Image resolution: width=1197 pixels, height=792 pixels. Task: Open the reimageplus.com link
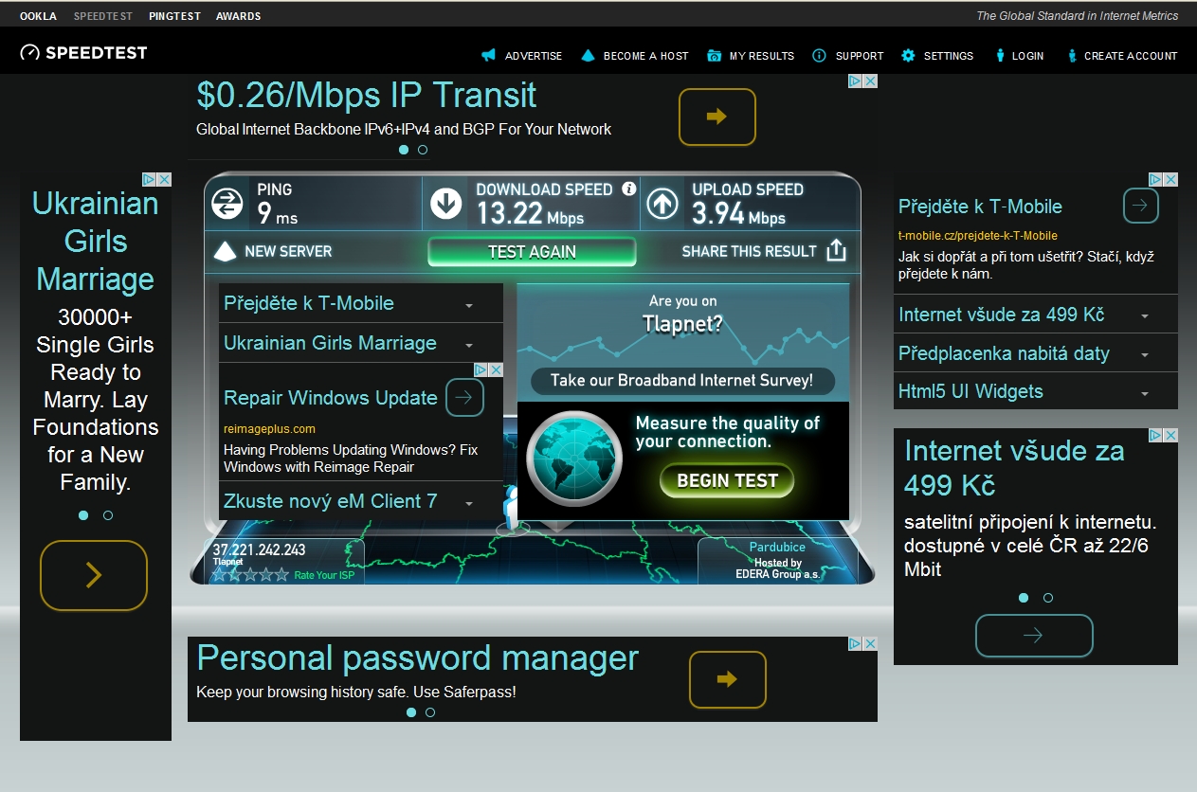point(269,428)
